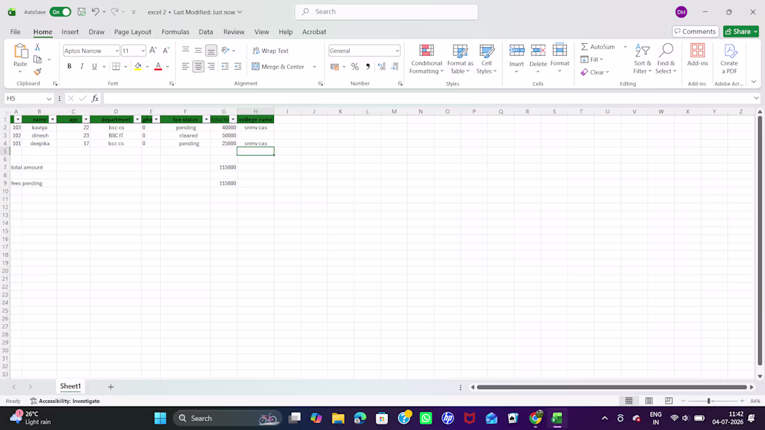
Task: Toggle Bold formatting
Action: pyautogui.click(x=70, y=66)
